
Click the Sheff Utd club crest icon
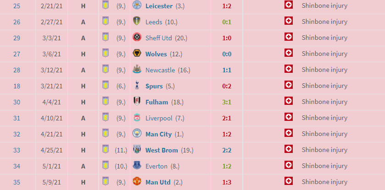pos(137,37)
